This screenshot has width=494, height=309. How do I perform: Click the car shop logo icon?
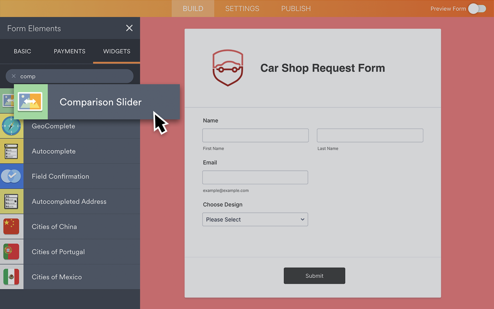pyautogui.click(x=228, y=68)
